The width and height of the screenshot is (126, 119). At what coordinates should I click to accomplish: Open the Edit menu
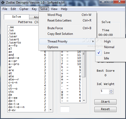(x=13, y=9)
